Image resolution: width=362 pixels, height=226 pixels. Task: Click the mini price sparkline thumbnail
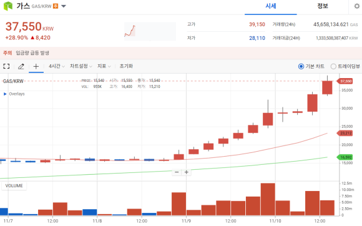pos(150,31)
